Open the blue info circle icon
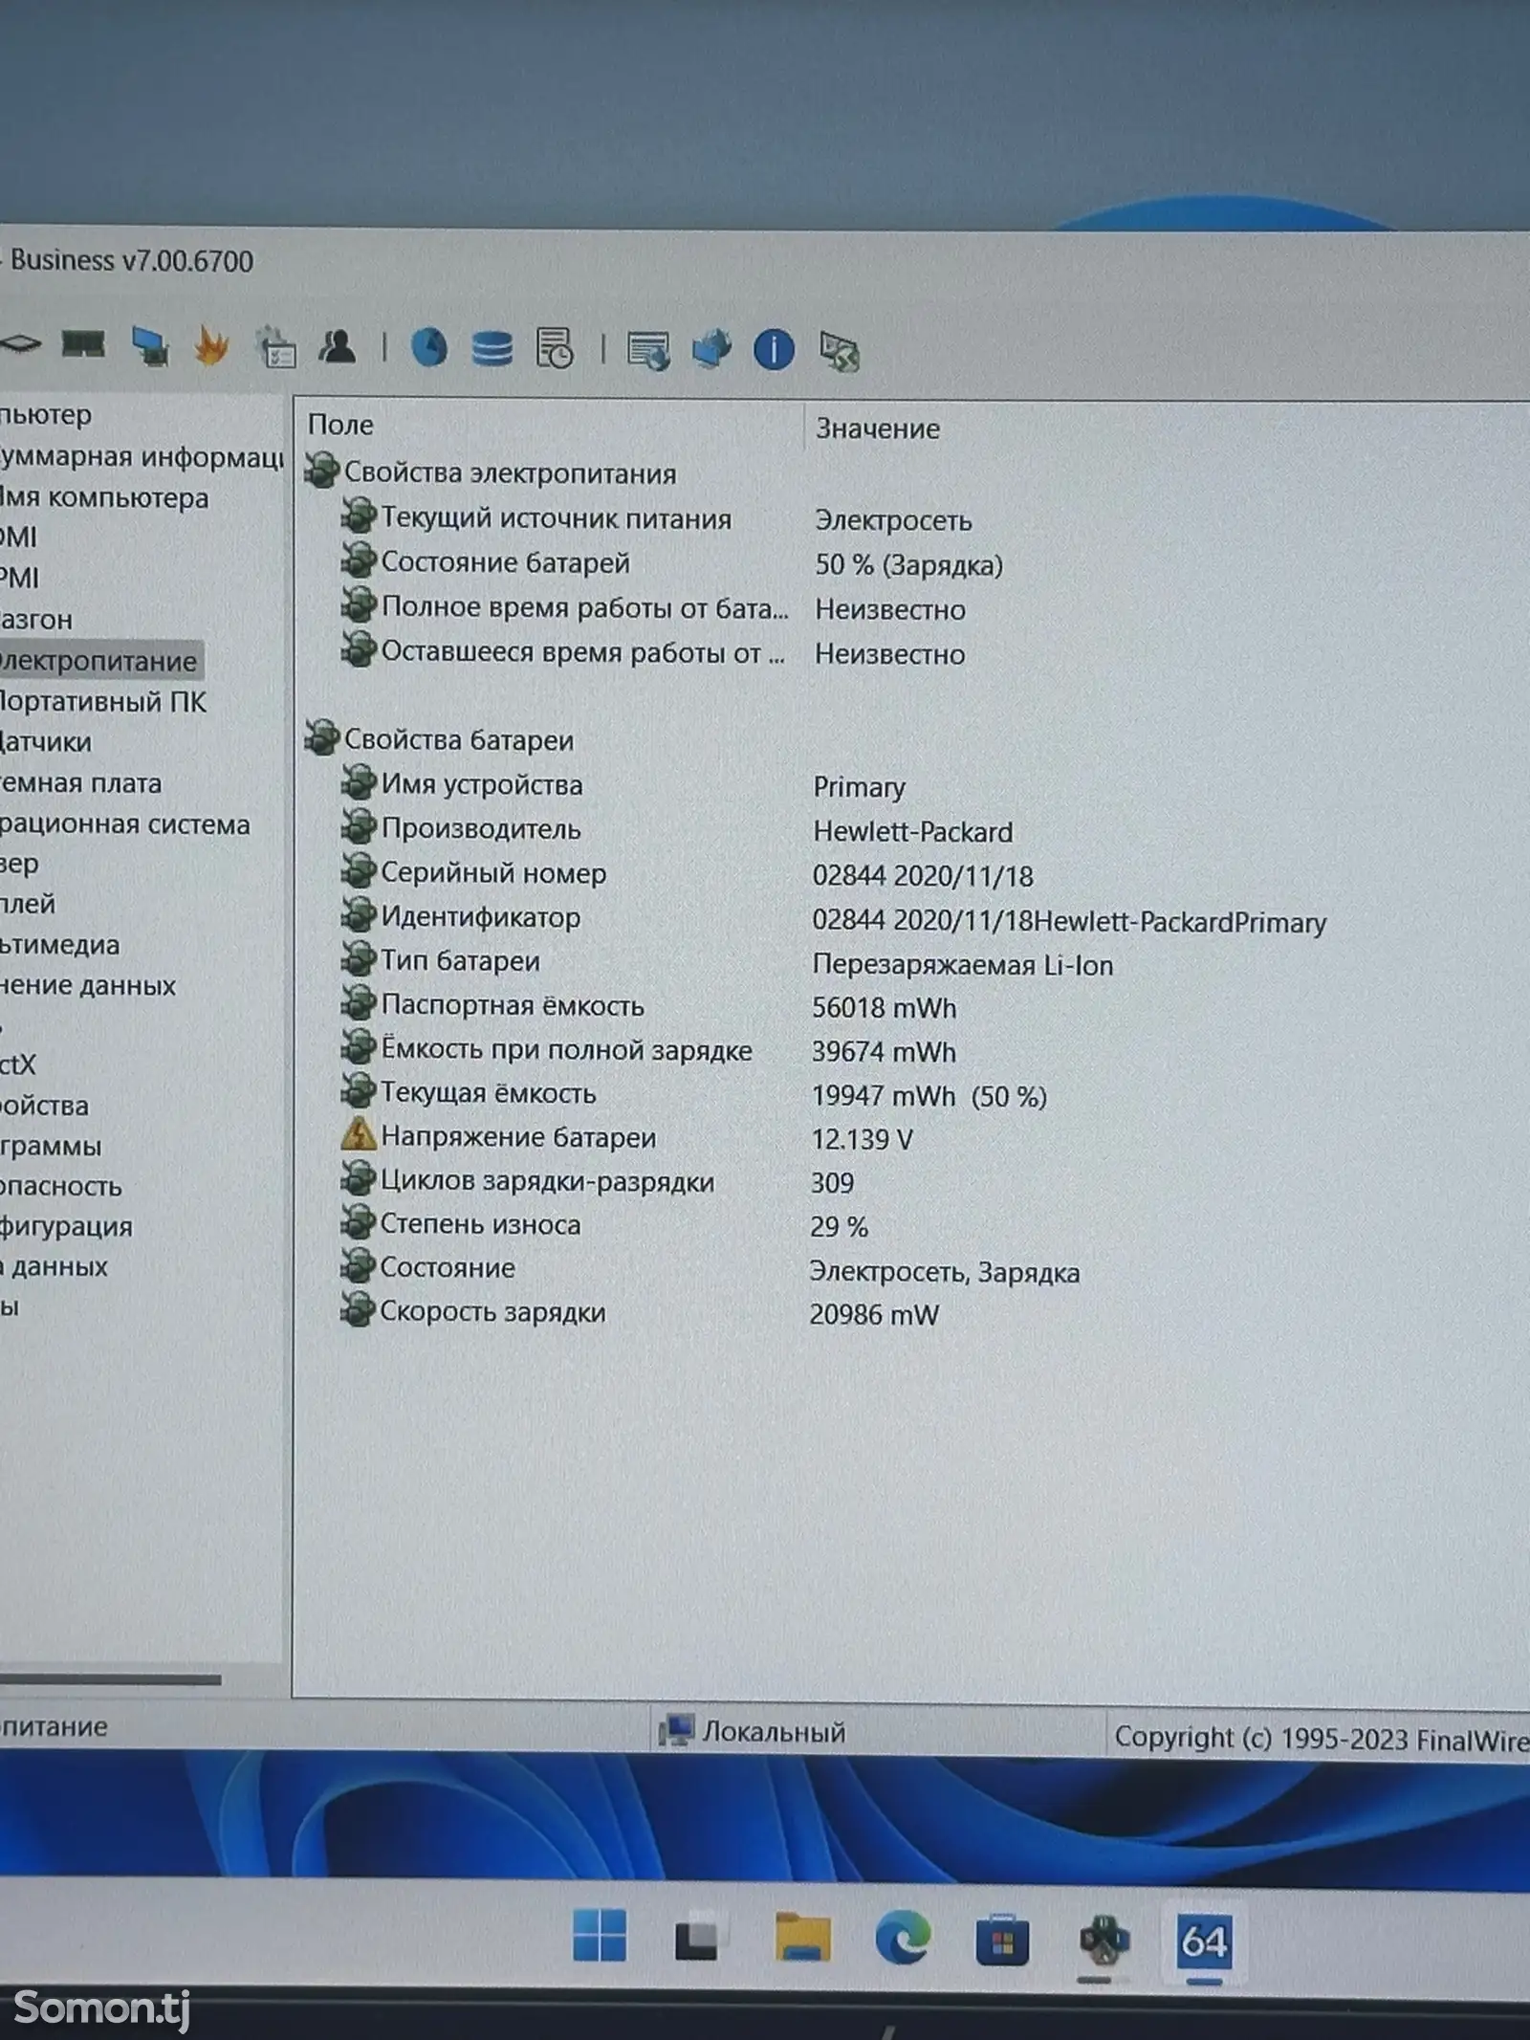Viewport: 1530px width, 2040px height. pos(774,350)
